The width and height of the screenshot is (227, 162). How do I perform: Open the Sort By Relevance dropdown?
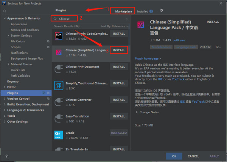[114, 26]
